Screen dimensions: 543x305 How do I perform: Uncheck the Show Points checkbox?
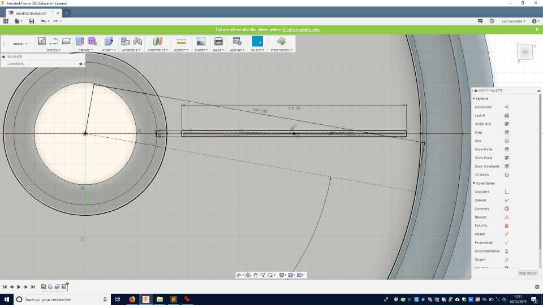[x=507, y=158]
